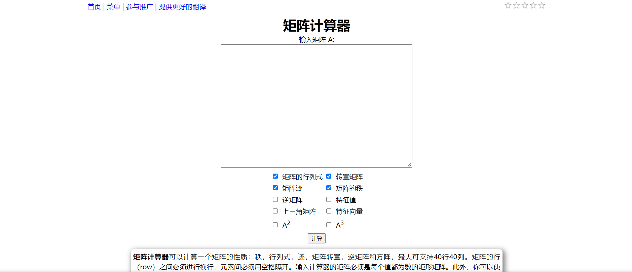Uncheck the 转置矩阵 checkbox
The width and height of the screenshot is (632, 272).
[329, 176]
